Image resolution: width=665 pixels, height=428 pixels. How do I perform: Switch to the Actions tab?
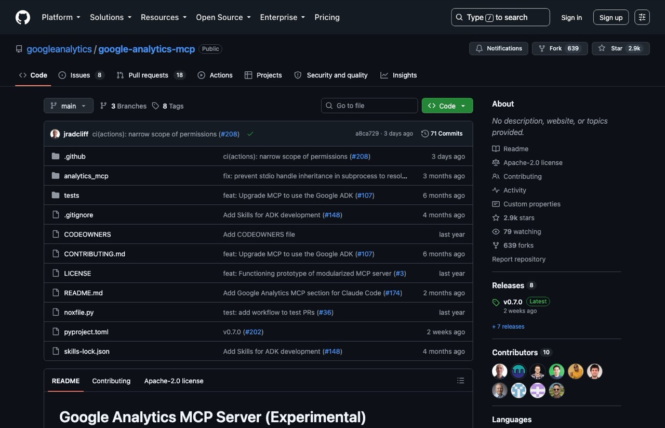pyautogui.click(x=215, y=75)
